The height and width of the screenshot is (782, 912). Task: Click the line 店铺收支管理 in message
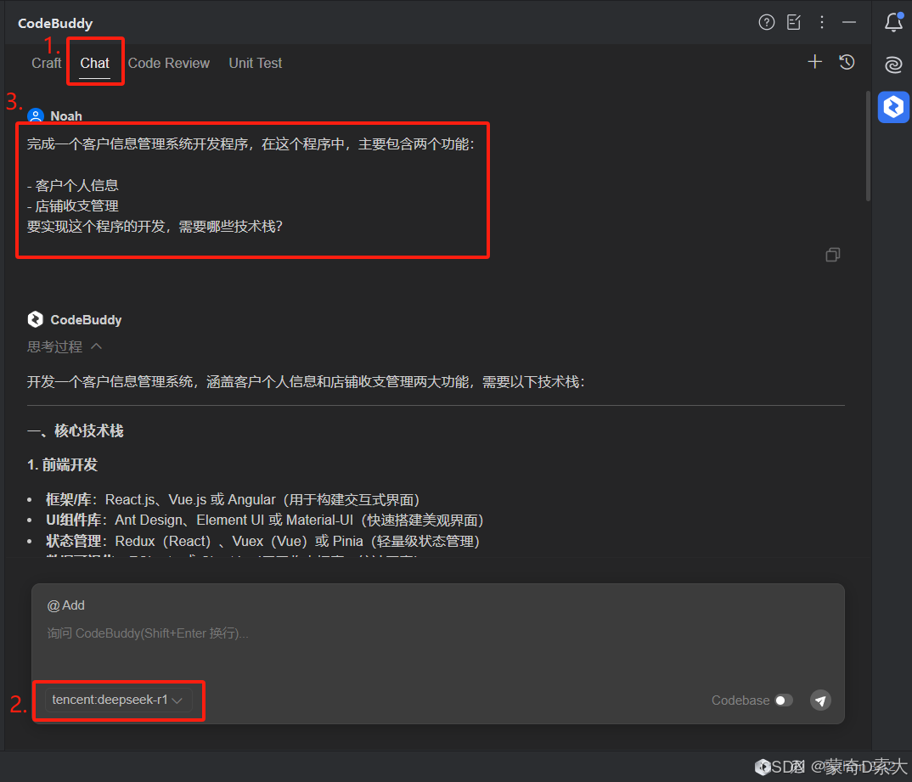pyautogui.click(x=73, y=205)
